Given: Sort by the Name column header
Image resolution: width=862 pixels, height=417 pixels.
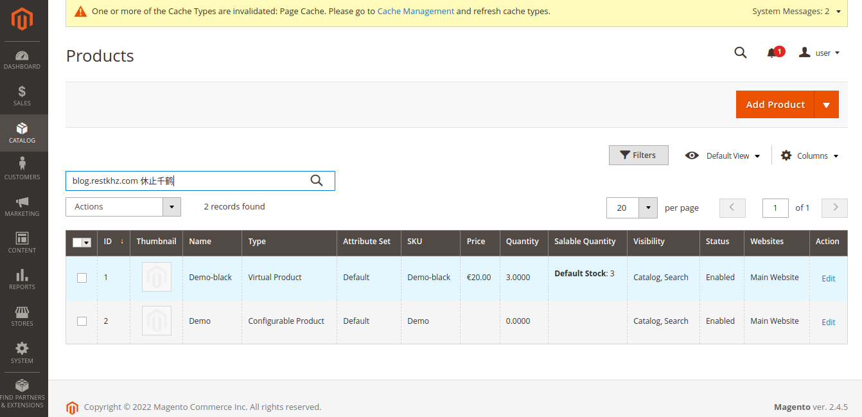Looking at the screenshot, I should (212, 242).
